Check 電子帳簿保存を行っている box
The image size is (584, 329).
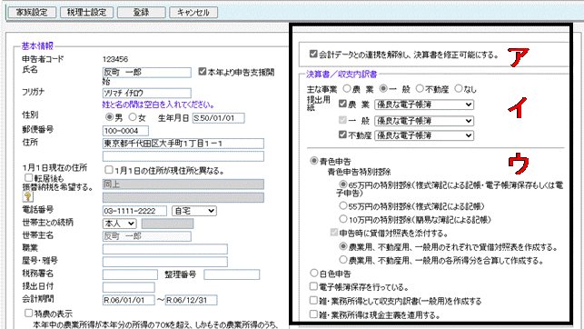(x=313, y=286)
